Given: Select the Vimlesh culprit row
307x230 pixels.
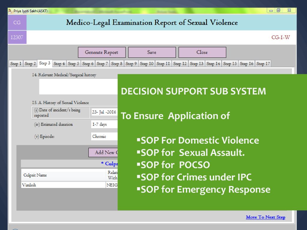Looking at the screenshot, I should pyautogui.click(x=63, y=185).
